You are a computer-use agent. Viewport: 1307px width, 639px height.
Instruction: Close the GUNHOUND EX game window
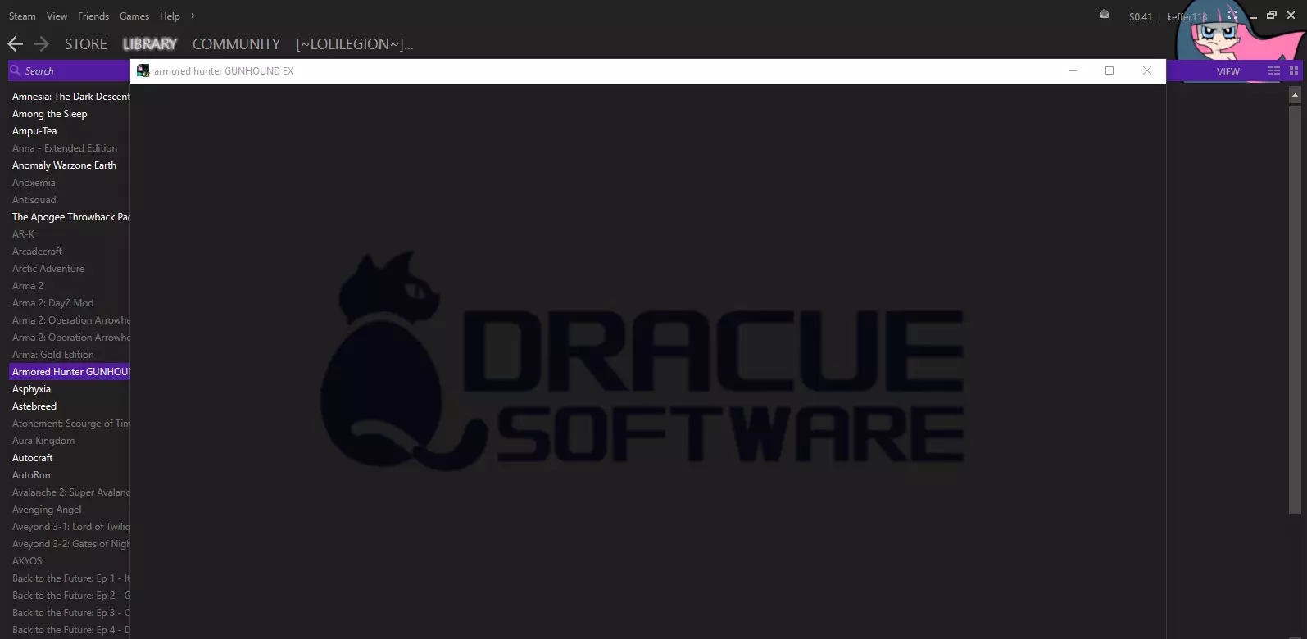coord(1147,71)
